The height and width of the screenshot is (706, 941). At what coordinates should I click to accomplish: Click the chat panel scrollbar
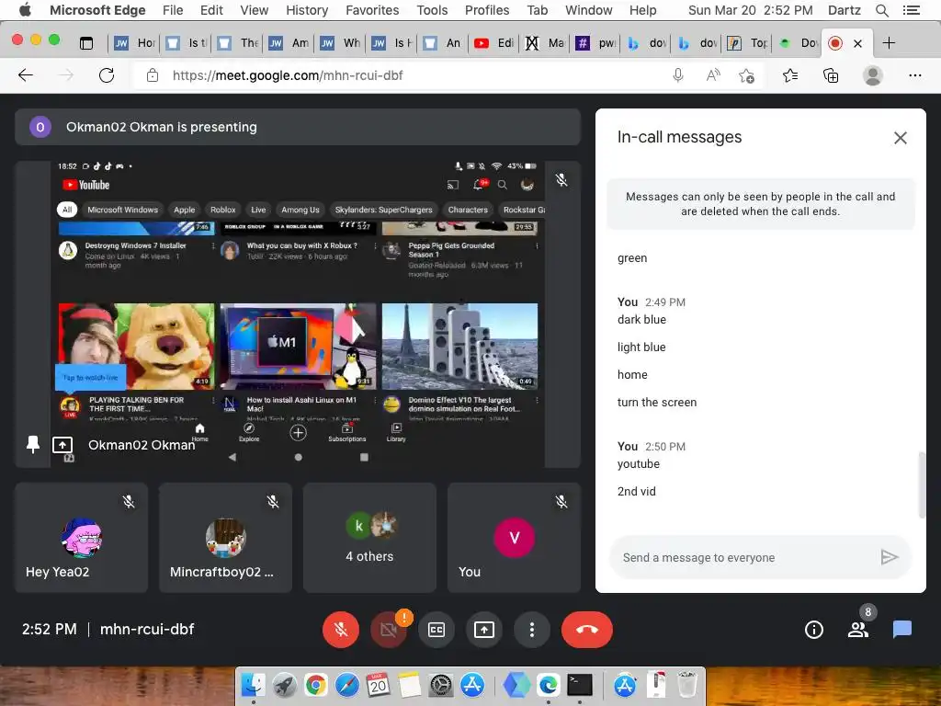click(922, 485)
